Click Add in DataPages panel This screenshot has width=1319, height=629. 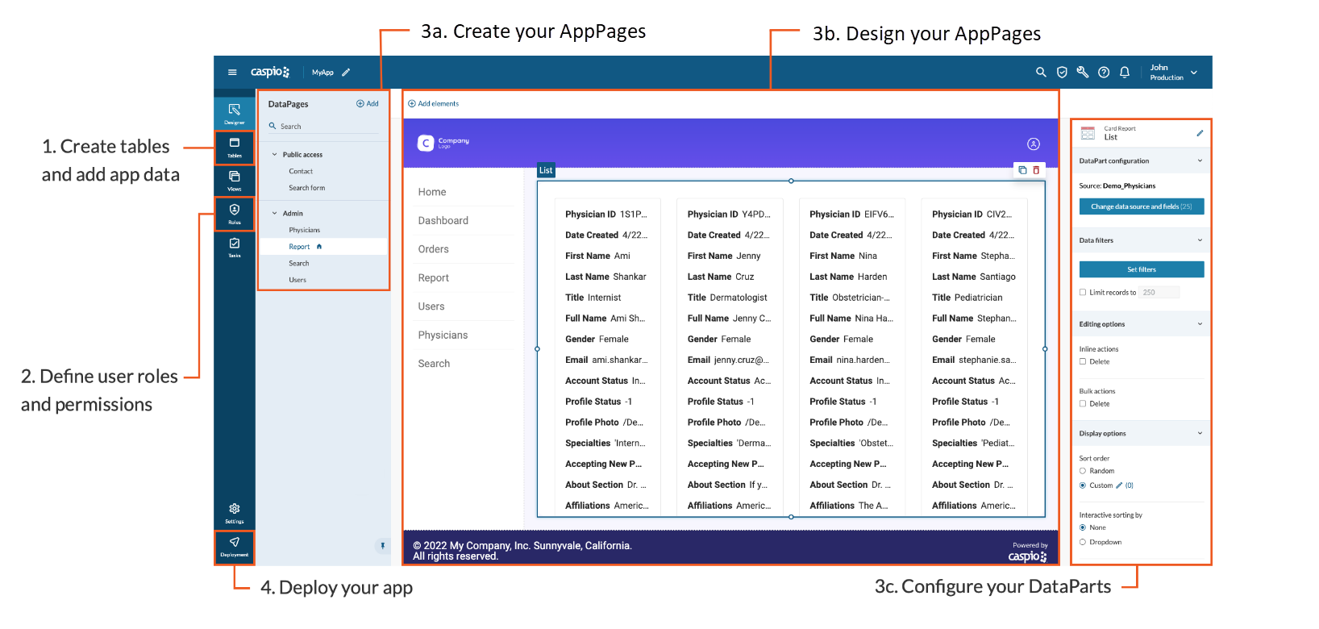(x=368, y=103)
